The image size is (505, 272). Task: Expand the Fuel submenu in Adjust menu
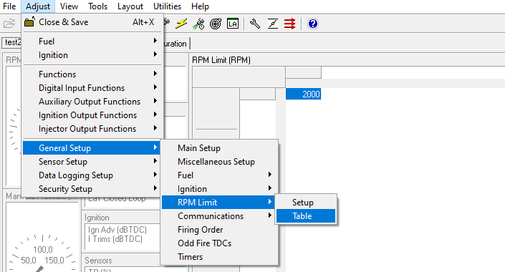tap(92, 42)
